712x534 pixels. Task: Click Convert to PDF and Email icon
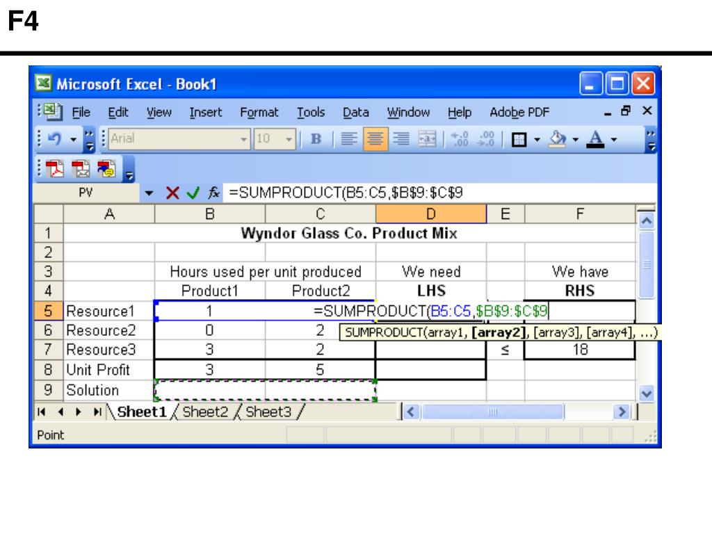pos(81,169)
